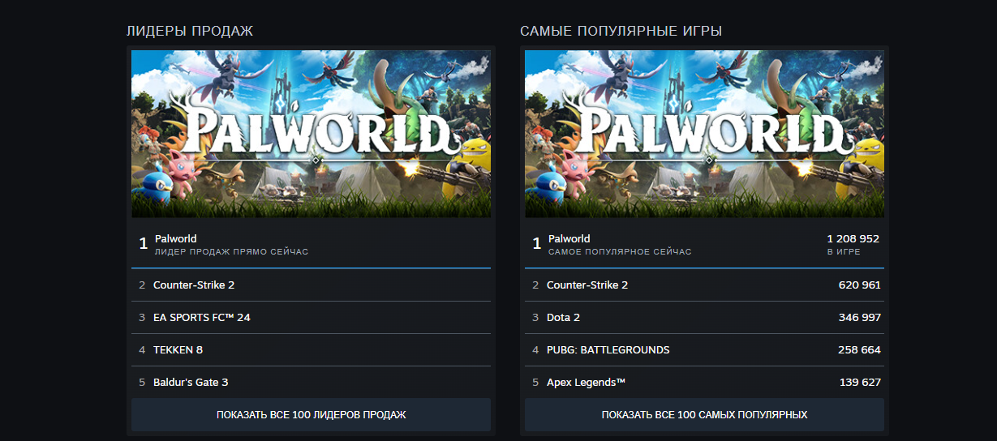997x441 pixels.
Task: Click ПОКАЗАТЬ ВСЕ 100 САМЫХ ПОПУЛЯРНЫХ button
Action: coord(704,414)
